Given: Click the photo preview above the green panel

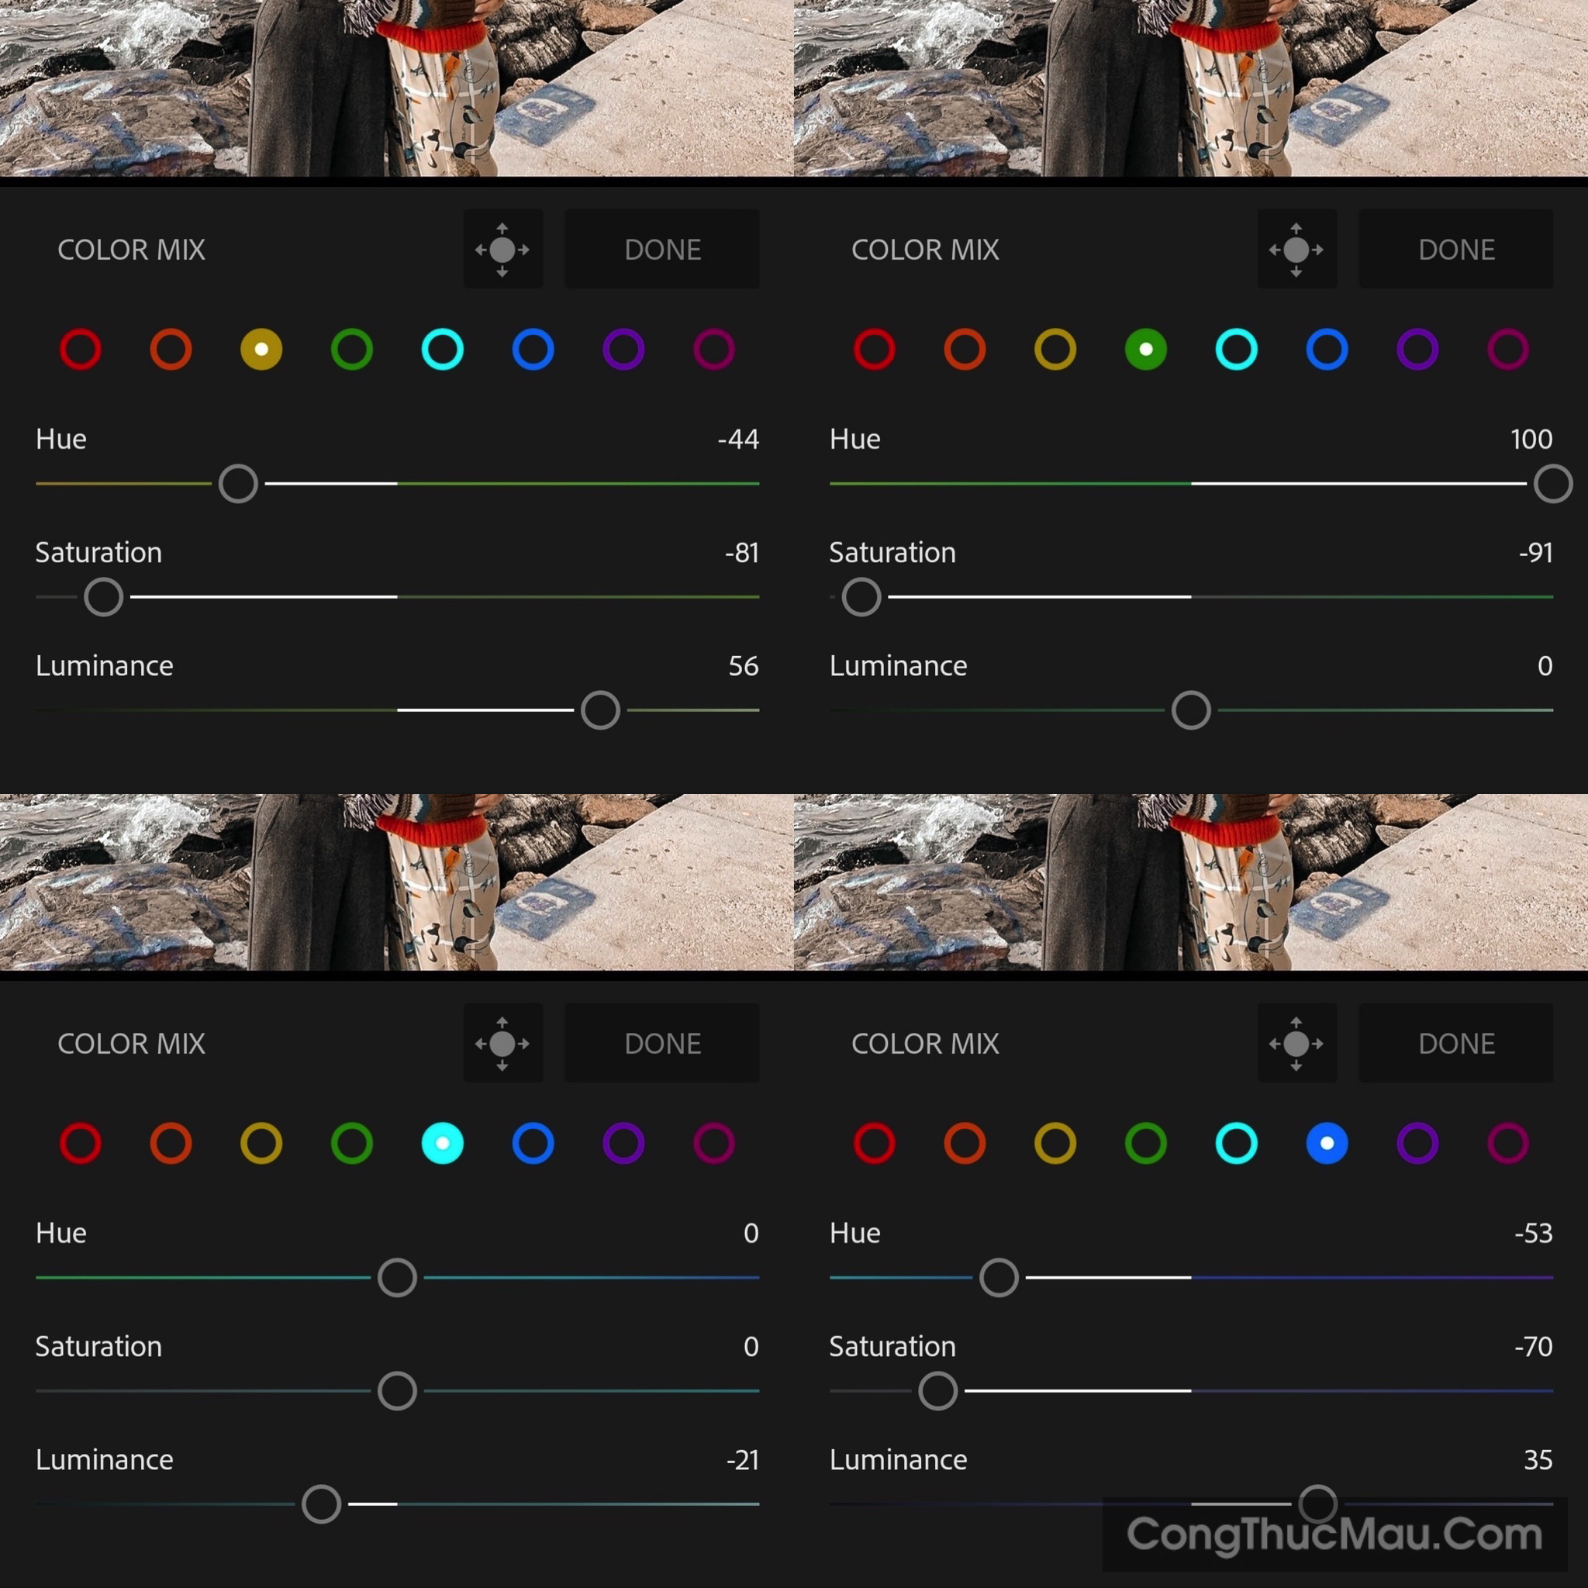Looking at the screenshot, I should (x=1191, y=88).
